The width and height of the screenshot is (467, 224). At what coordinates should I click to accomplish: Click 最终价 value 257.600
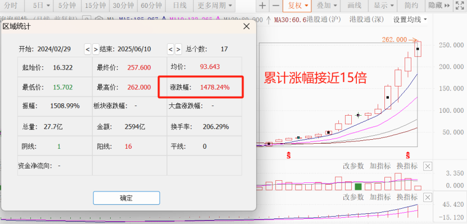[x=139, y=67]
